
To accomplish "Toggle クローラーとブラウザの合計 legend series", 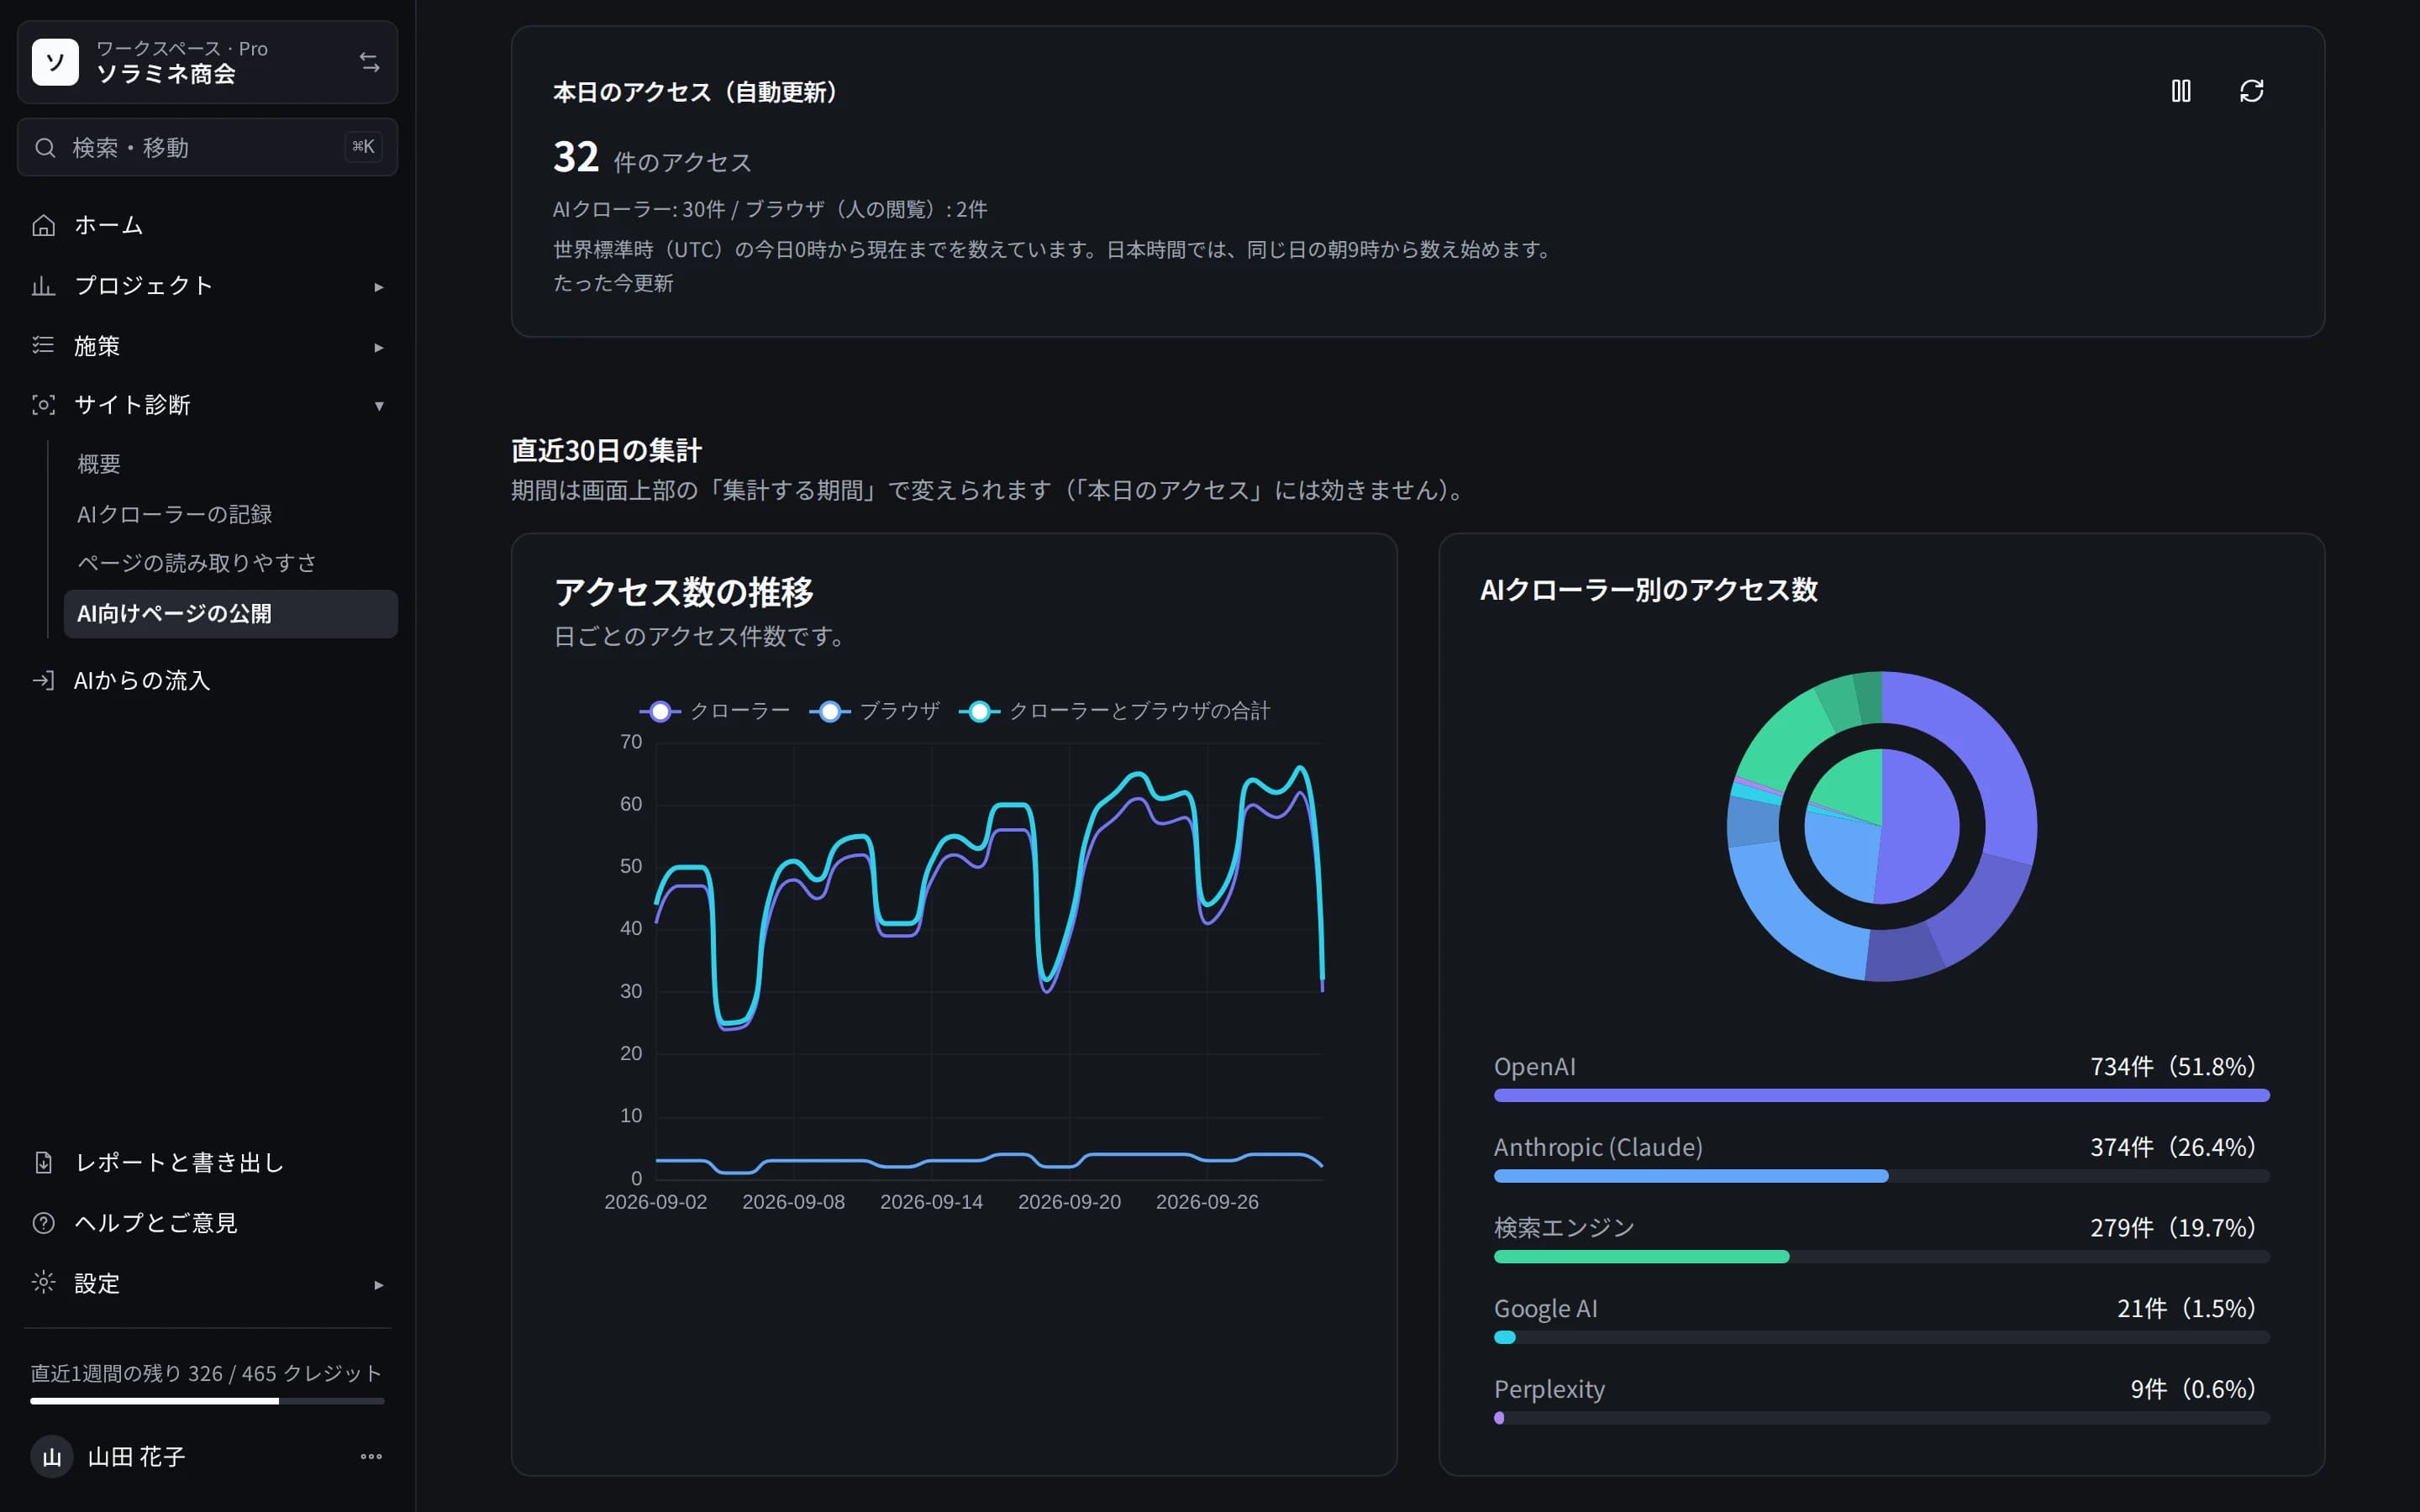I will coord(1114,711).
